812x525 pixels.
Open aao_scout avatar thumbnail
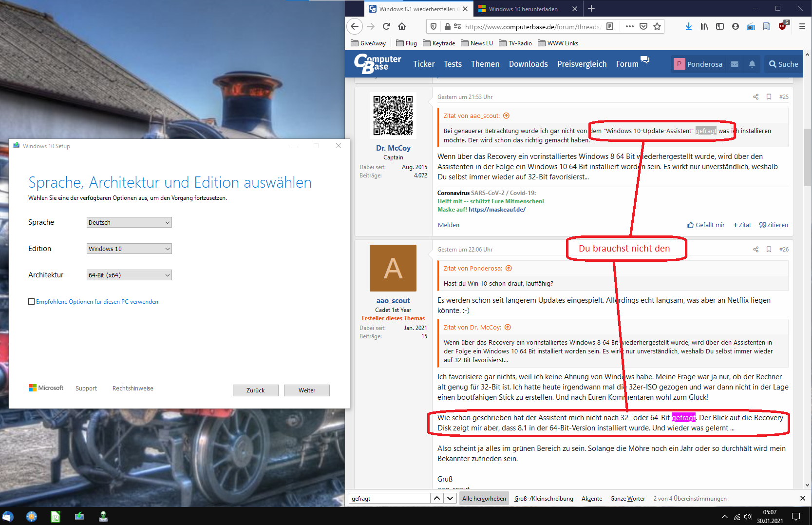[x=393, y=268]
